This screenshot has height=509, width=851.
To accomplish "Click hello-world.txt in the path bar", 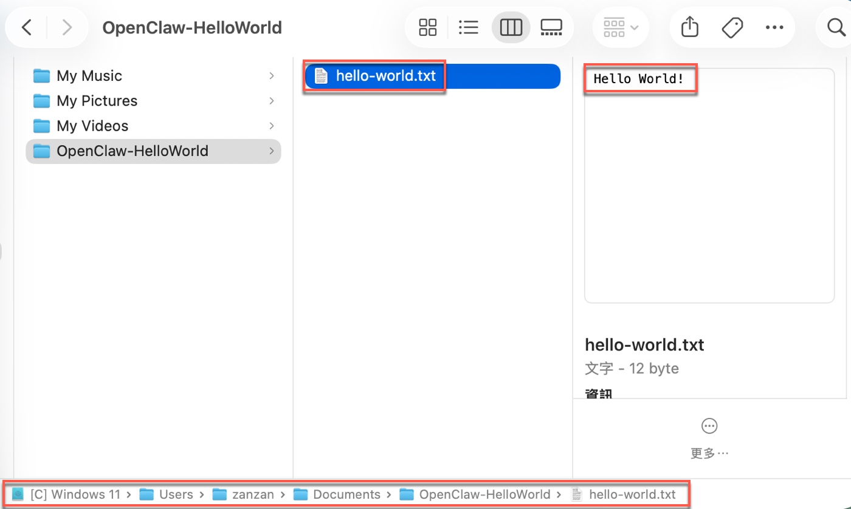I will pos(632,494).
